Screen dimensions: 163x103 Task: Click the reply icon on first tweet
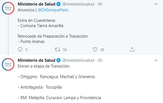pos(20,50)
